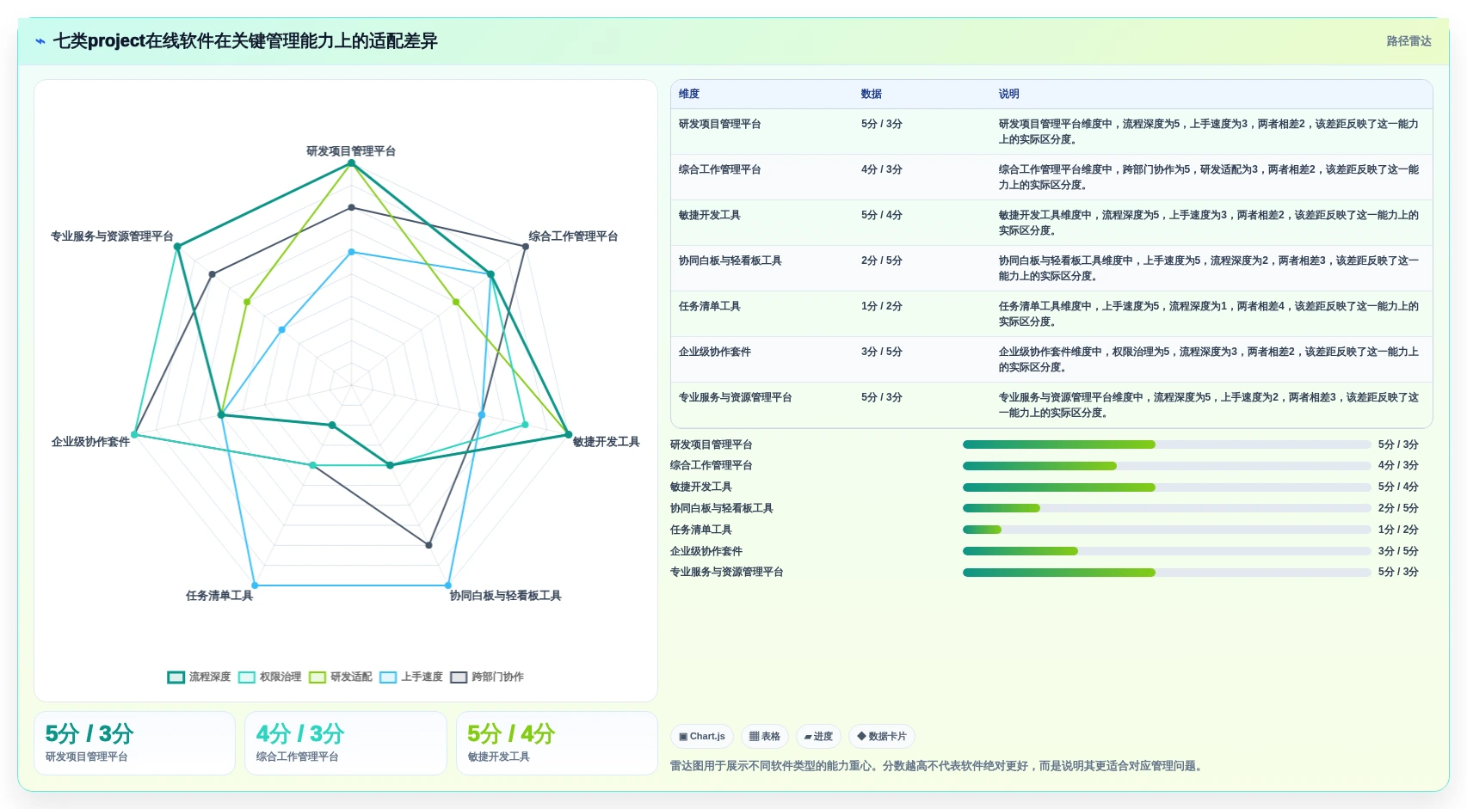The image size is (1467, 809).
Task: Click the 专业服务与资源管理平台 radar axis label
Action: point(112,236)
